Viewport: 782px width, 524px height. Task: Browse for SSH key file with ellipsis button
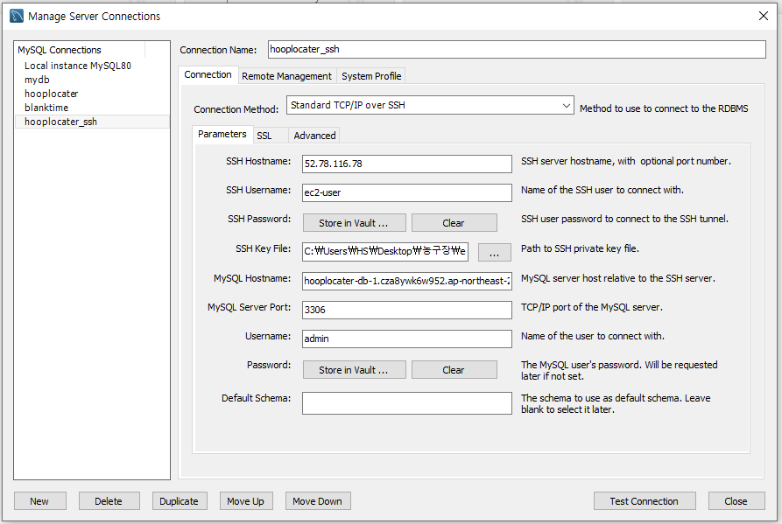[x=494, y=253]
